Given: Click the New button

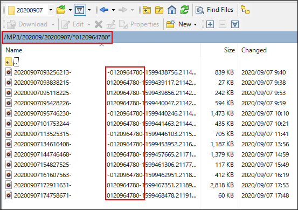Looking at the screenshot, I should coord(179,24).
